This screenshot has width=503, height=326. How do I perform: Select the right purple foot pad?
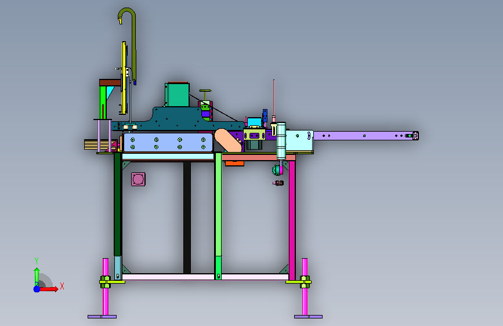click(x=308, y=317)
